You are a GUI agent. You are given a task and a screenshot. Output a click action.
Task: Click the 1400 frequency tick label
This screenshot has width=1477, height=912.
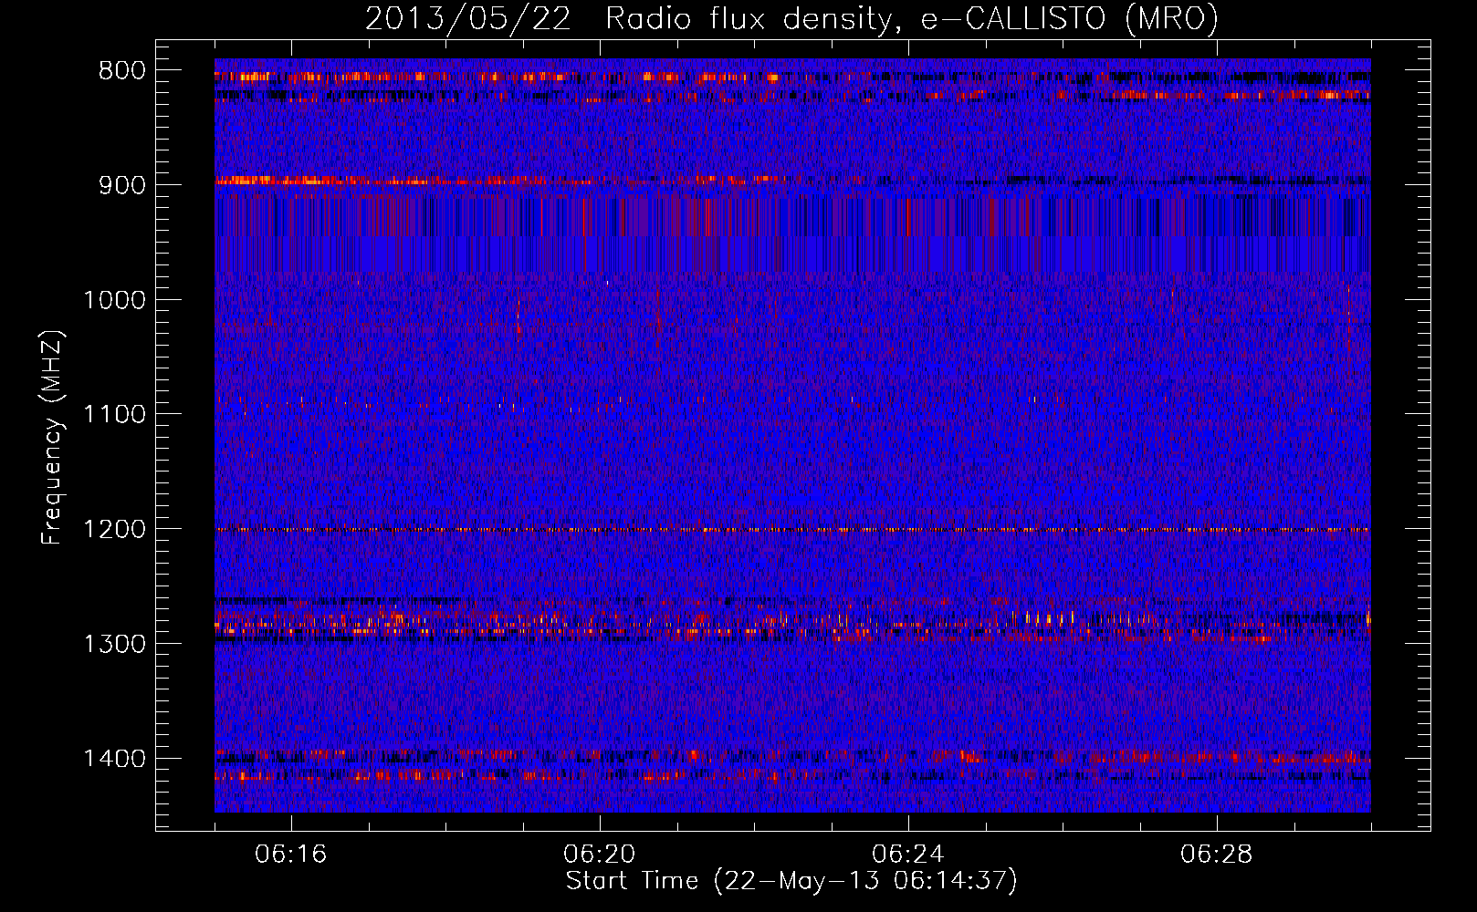point(115,759)
